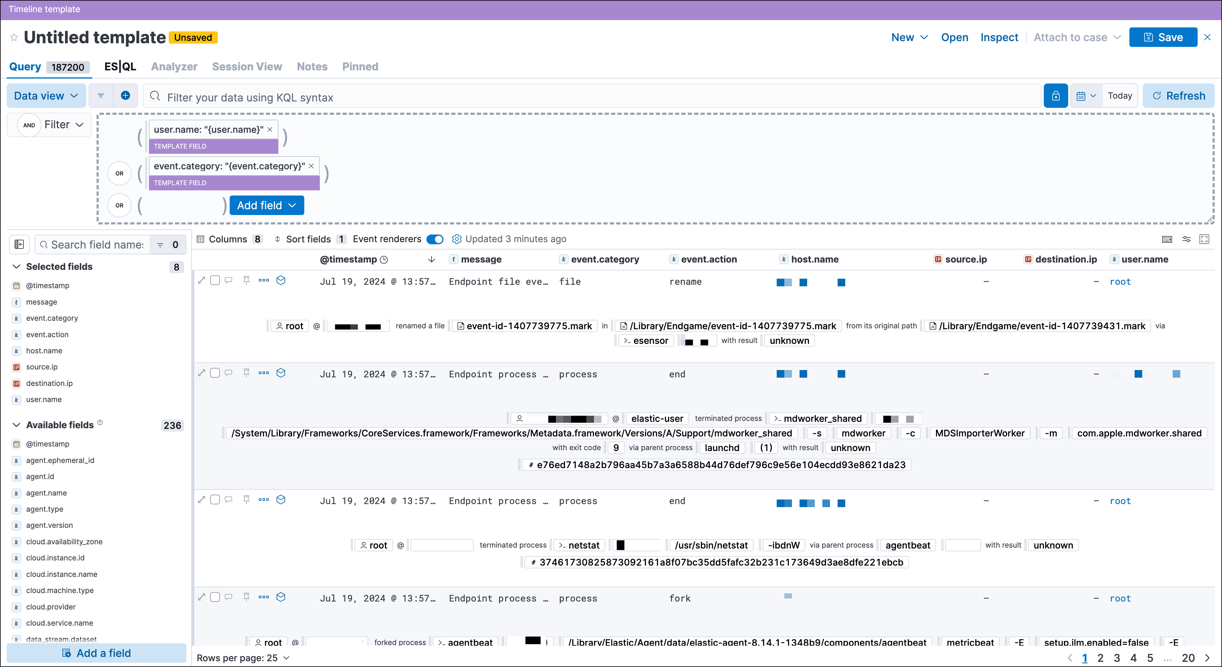
Task: Lock the date picker to global time
Action: pyautogui.click(x=1055, y=95)
